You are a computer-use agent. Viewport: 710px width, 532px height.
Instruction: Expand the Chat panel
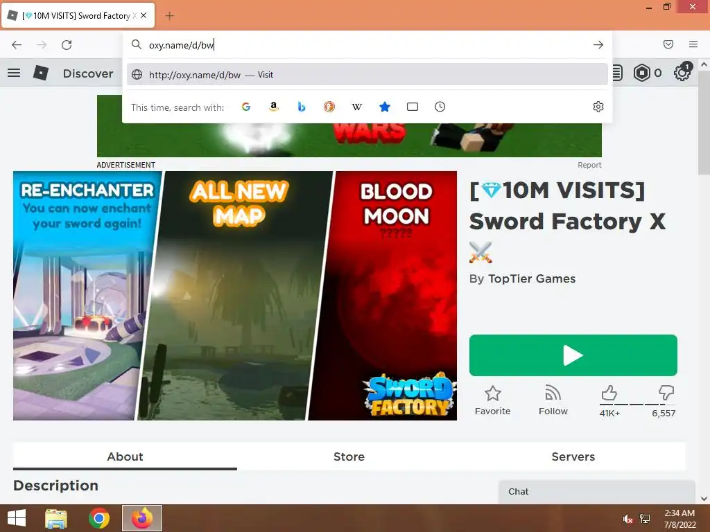point(597,492)
